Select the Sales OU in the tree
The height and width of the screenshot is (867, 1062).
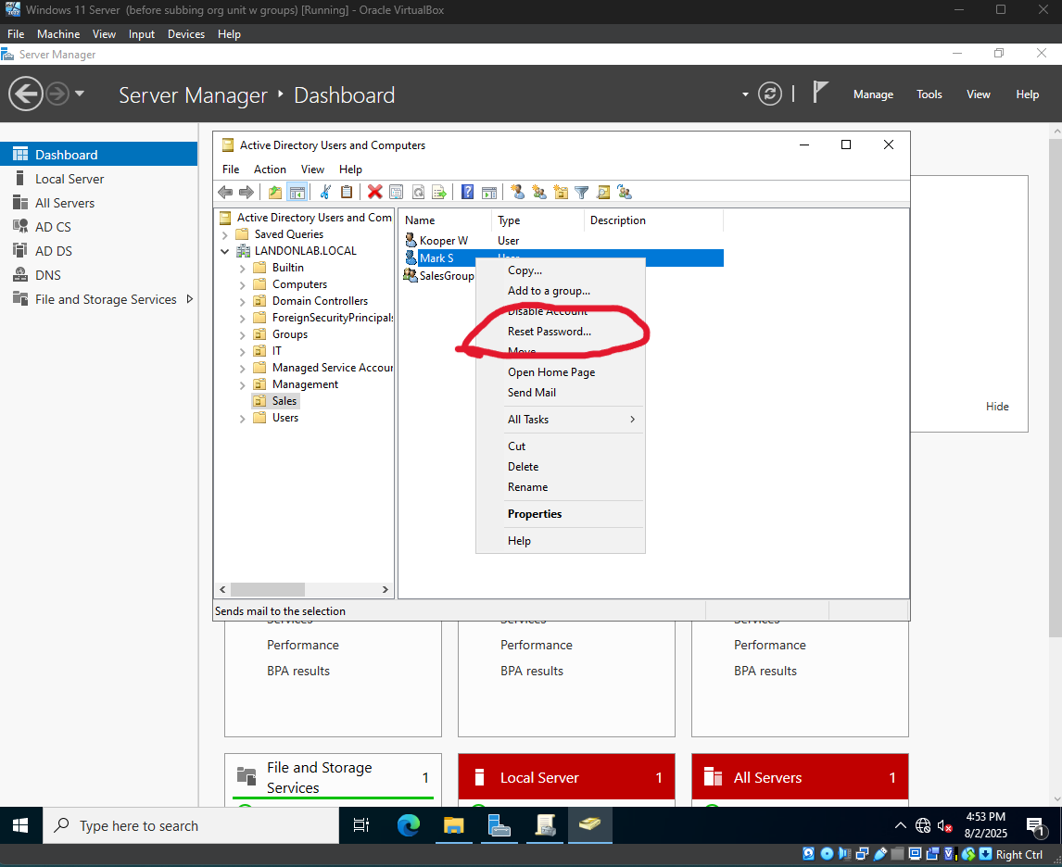[x=284, y=401]
